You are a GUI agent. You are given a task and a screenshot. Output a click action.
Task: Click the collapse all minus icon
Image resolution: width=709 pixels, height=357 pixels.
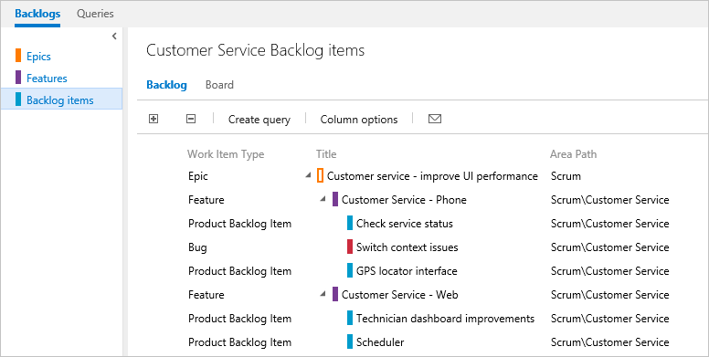pos(191,119)
